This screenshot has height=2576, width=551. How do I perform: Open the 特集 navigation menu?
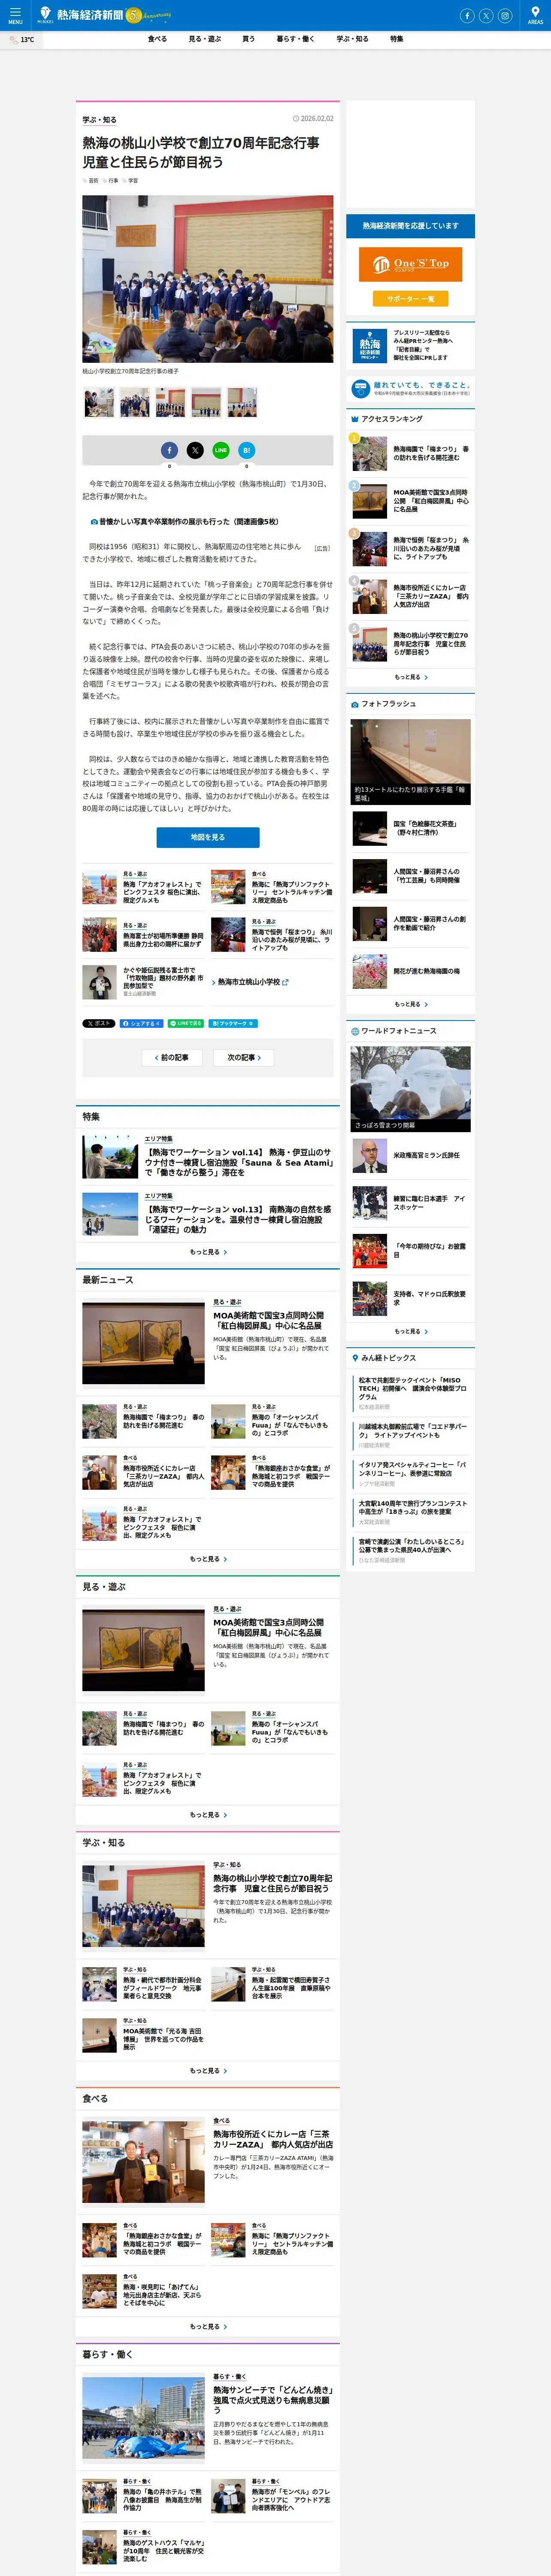tap(397, 39)
